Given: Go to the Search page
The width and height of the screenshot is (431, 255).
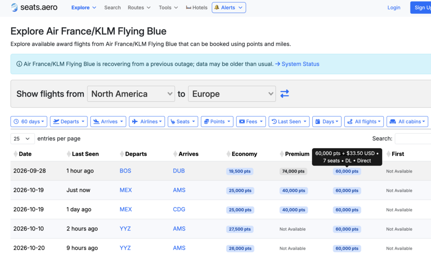Looking at the screenshot, I should (112, 8).
